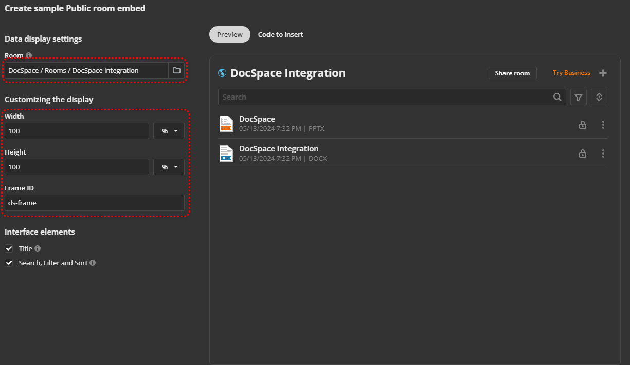The image size is (630, 365).
Task: Click lock icon on DocSpace Integration row
Action: 583,153
